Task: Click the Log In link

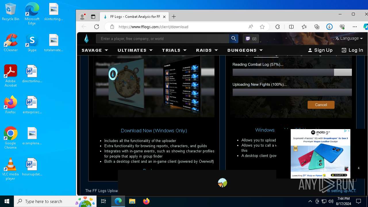Action: pyautogui.click(x=352, y=50)
